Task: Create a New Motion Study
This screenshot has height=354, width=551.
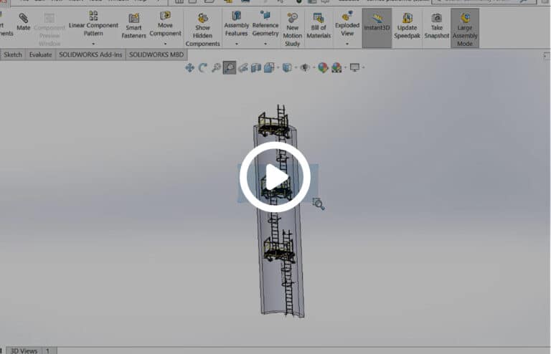Action: click(x=292, y=27)
